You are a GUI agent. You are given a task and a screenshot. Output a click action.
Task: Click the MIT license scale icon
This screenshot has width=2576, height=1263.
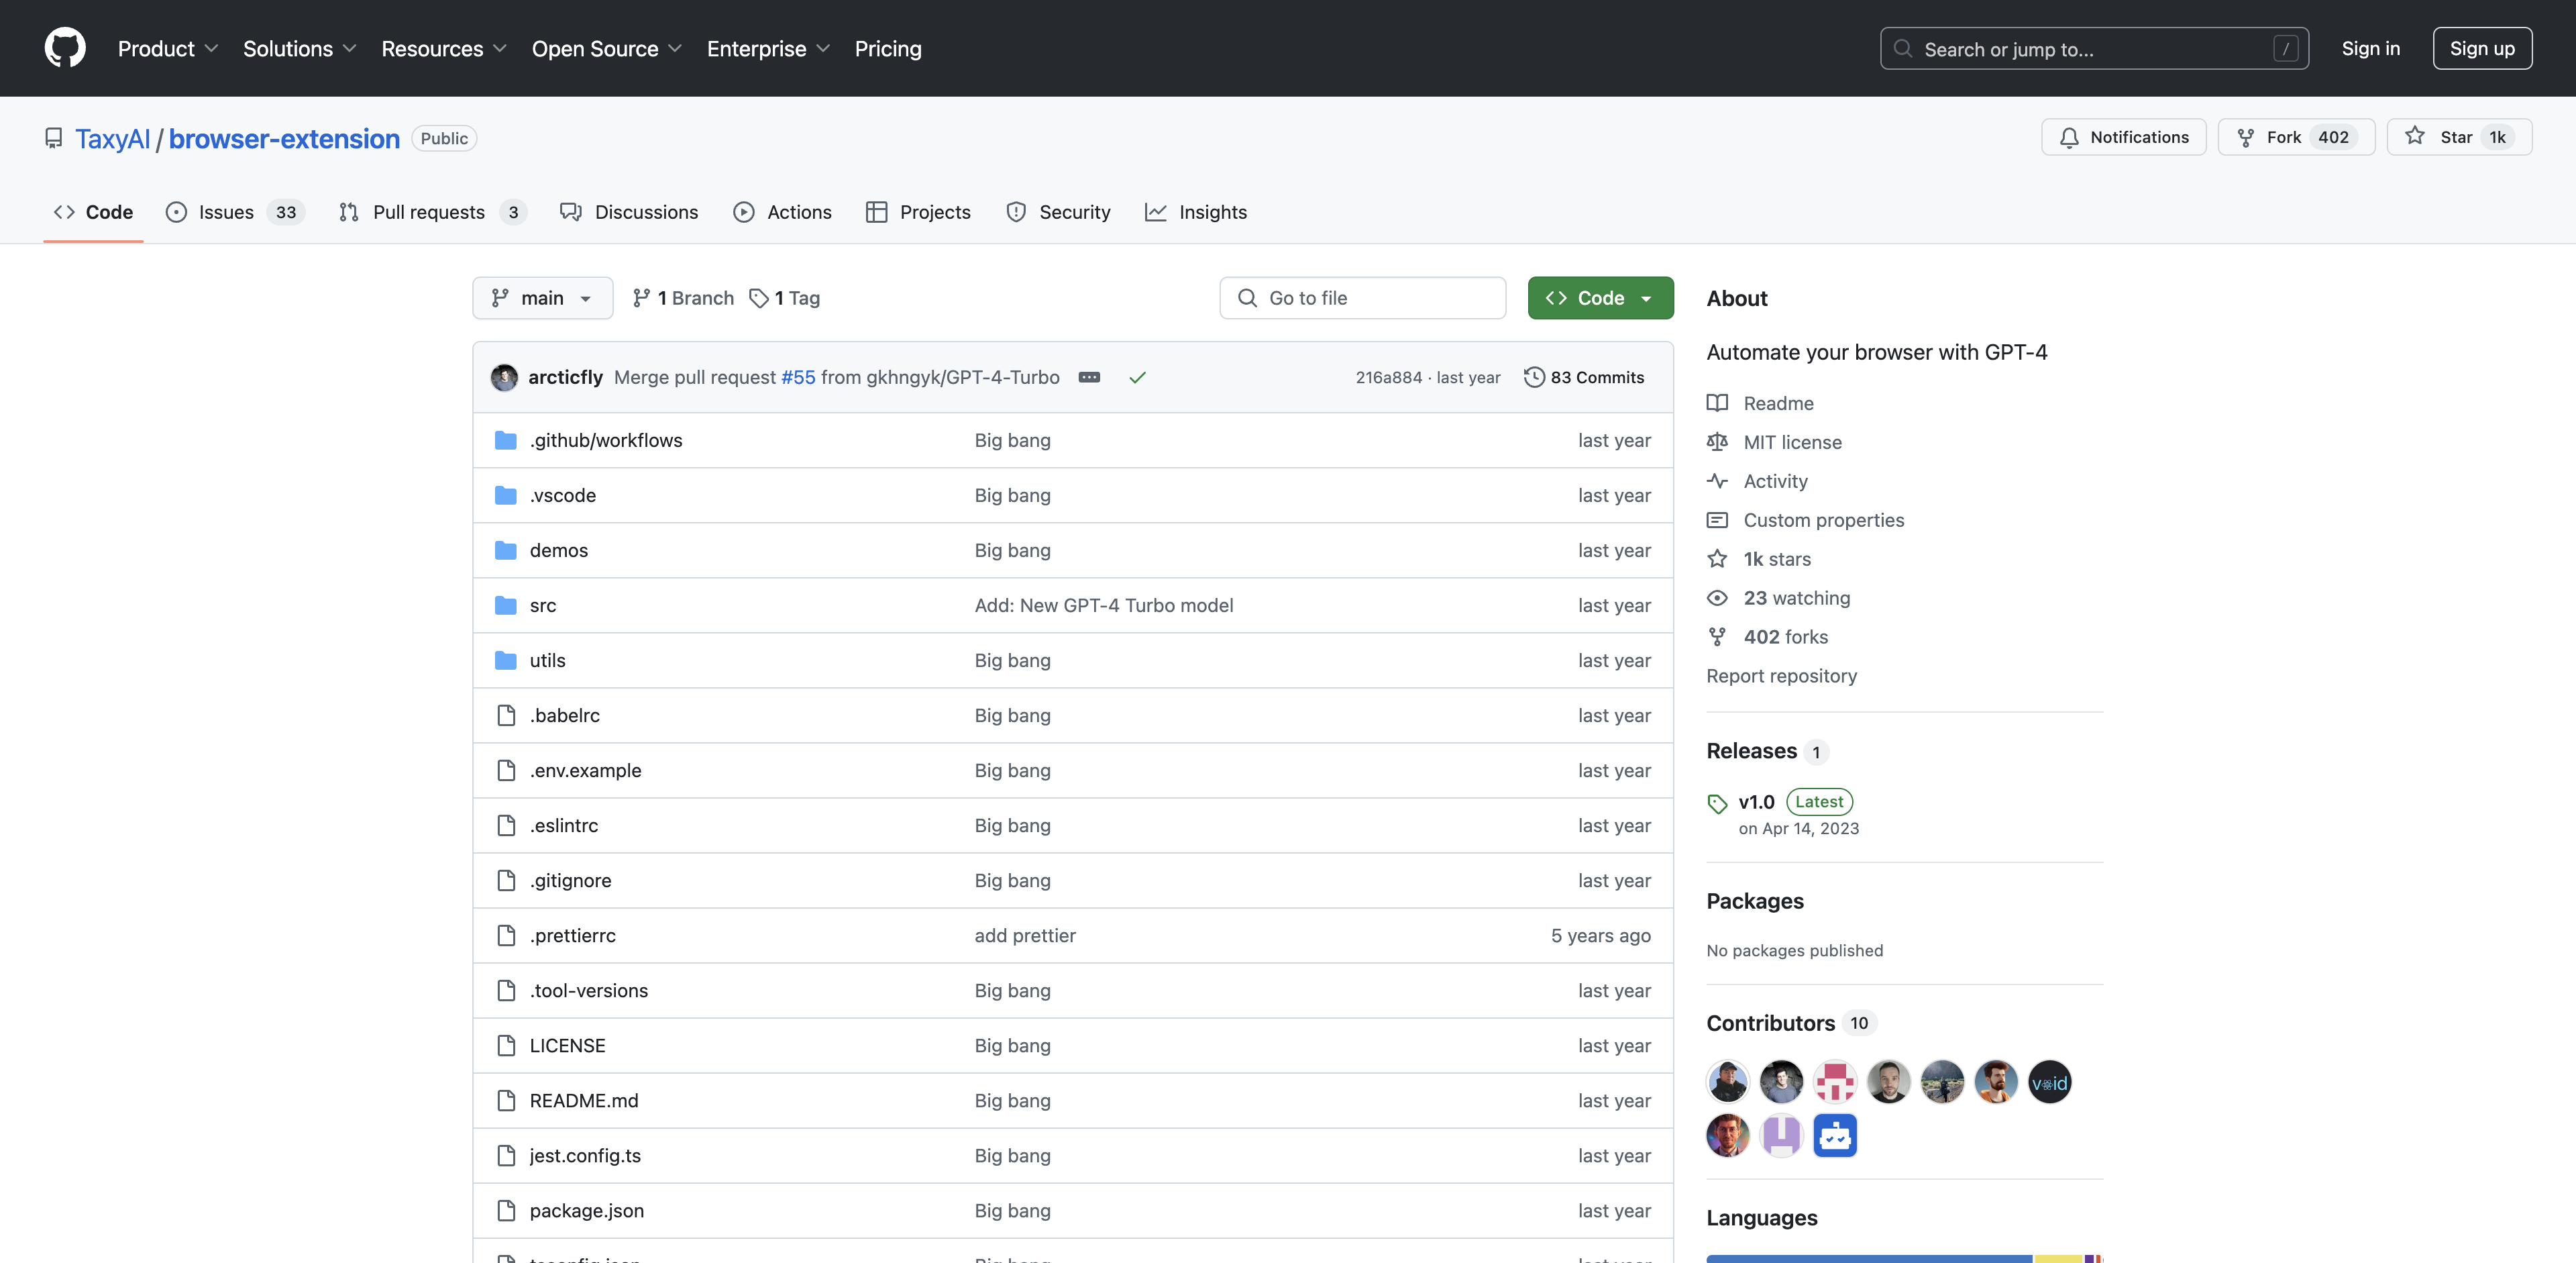(x=1717, y=442)
